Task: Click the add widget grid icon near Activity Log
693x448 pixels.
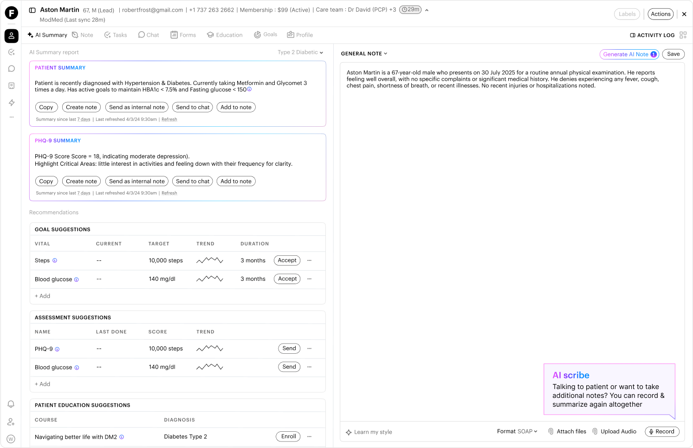Action: (x=683, y=35)
